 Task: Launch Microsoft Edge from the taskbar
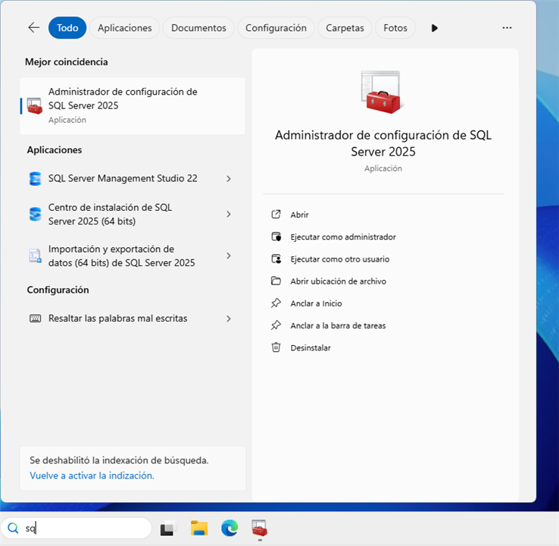click(230, 528)
